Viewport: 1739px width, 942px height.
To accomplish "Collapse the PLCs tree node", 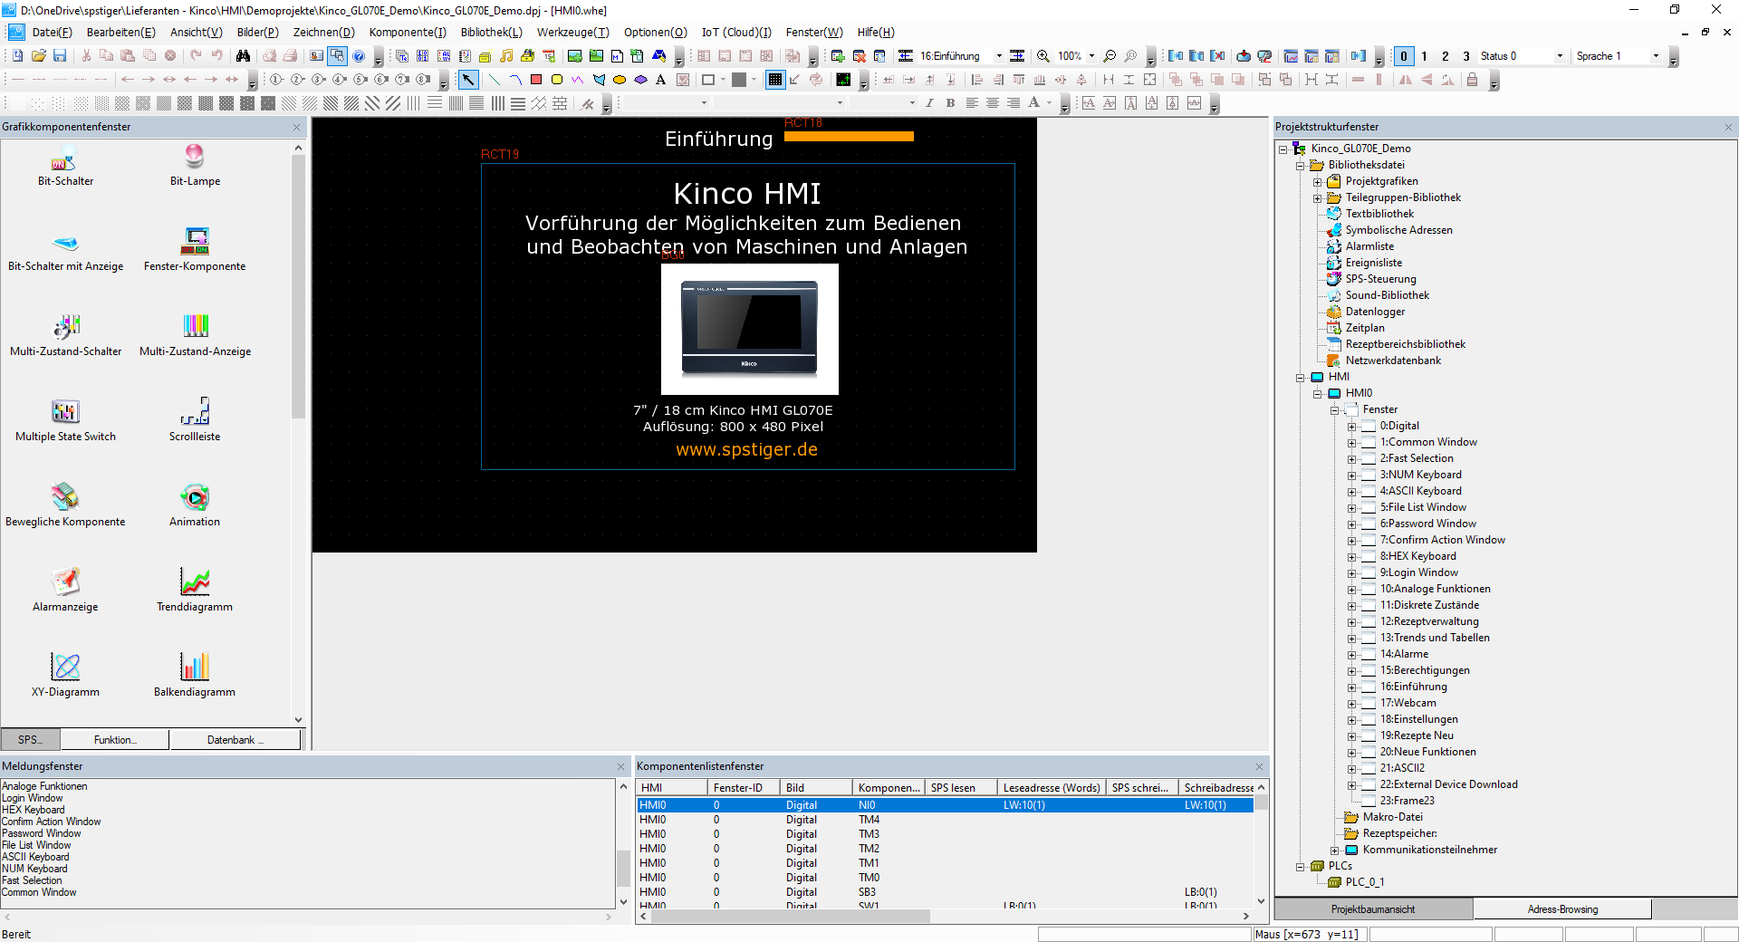I will (x=1301, y=867).
